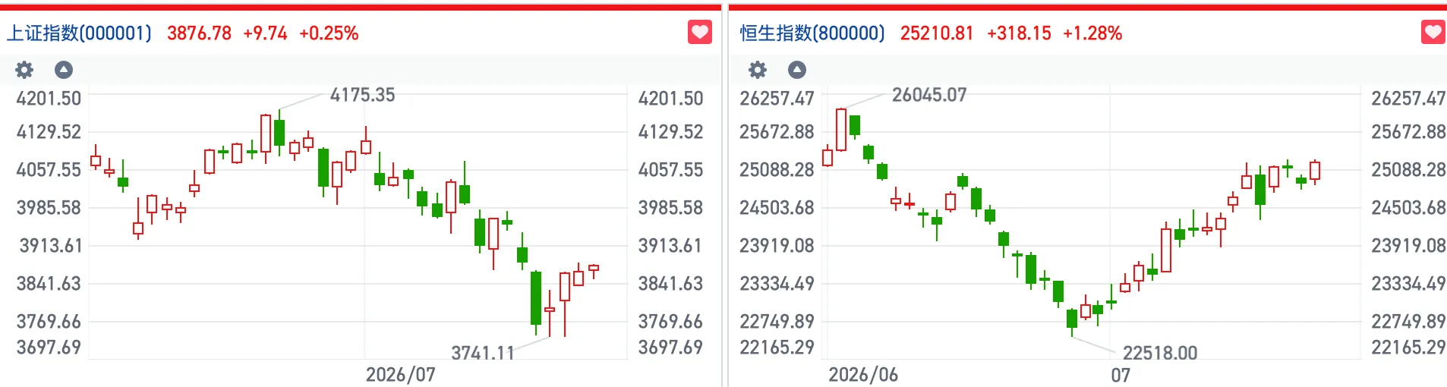
Task: Click left axis value 3697.69 on 上证 chart
Action: pos(49,348)
